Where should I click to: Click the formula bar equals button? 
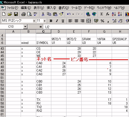(41, 27)
